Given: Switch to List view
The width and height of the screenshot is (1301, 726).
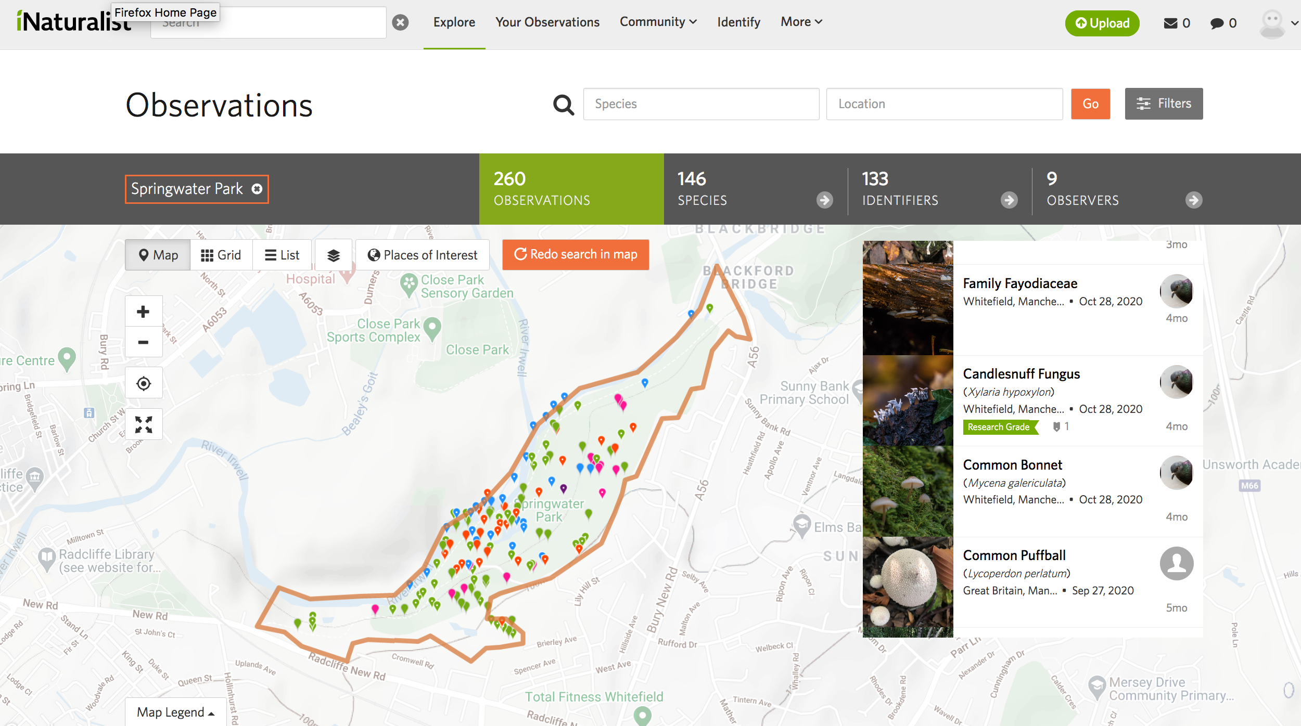Looking at the screenshot, I should 282,255.
